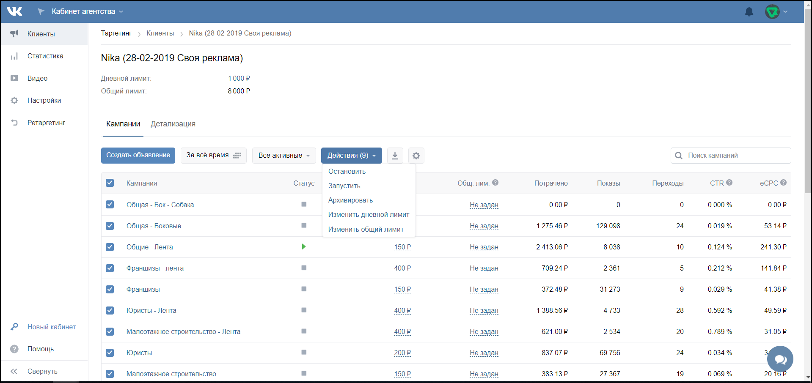This screenshot has height=383, width=812.
Task: Edit daily limit 150 ₽ for Общие - Лента
Action: click(402, 247)
